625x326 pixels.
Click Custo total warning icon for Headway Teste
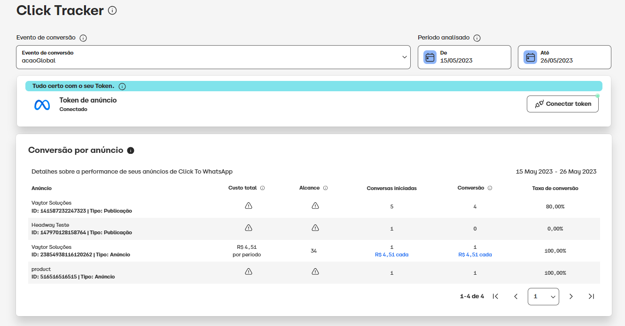249,228
